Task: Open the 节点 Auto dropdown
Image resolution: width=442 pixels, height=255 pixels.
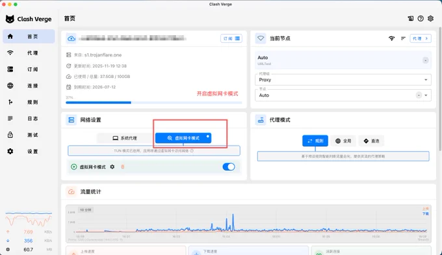Action: coord(343,96)
